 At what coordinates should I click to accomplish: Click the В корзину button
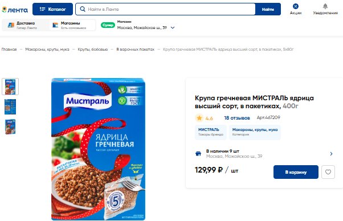[x=296, y=172]
